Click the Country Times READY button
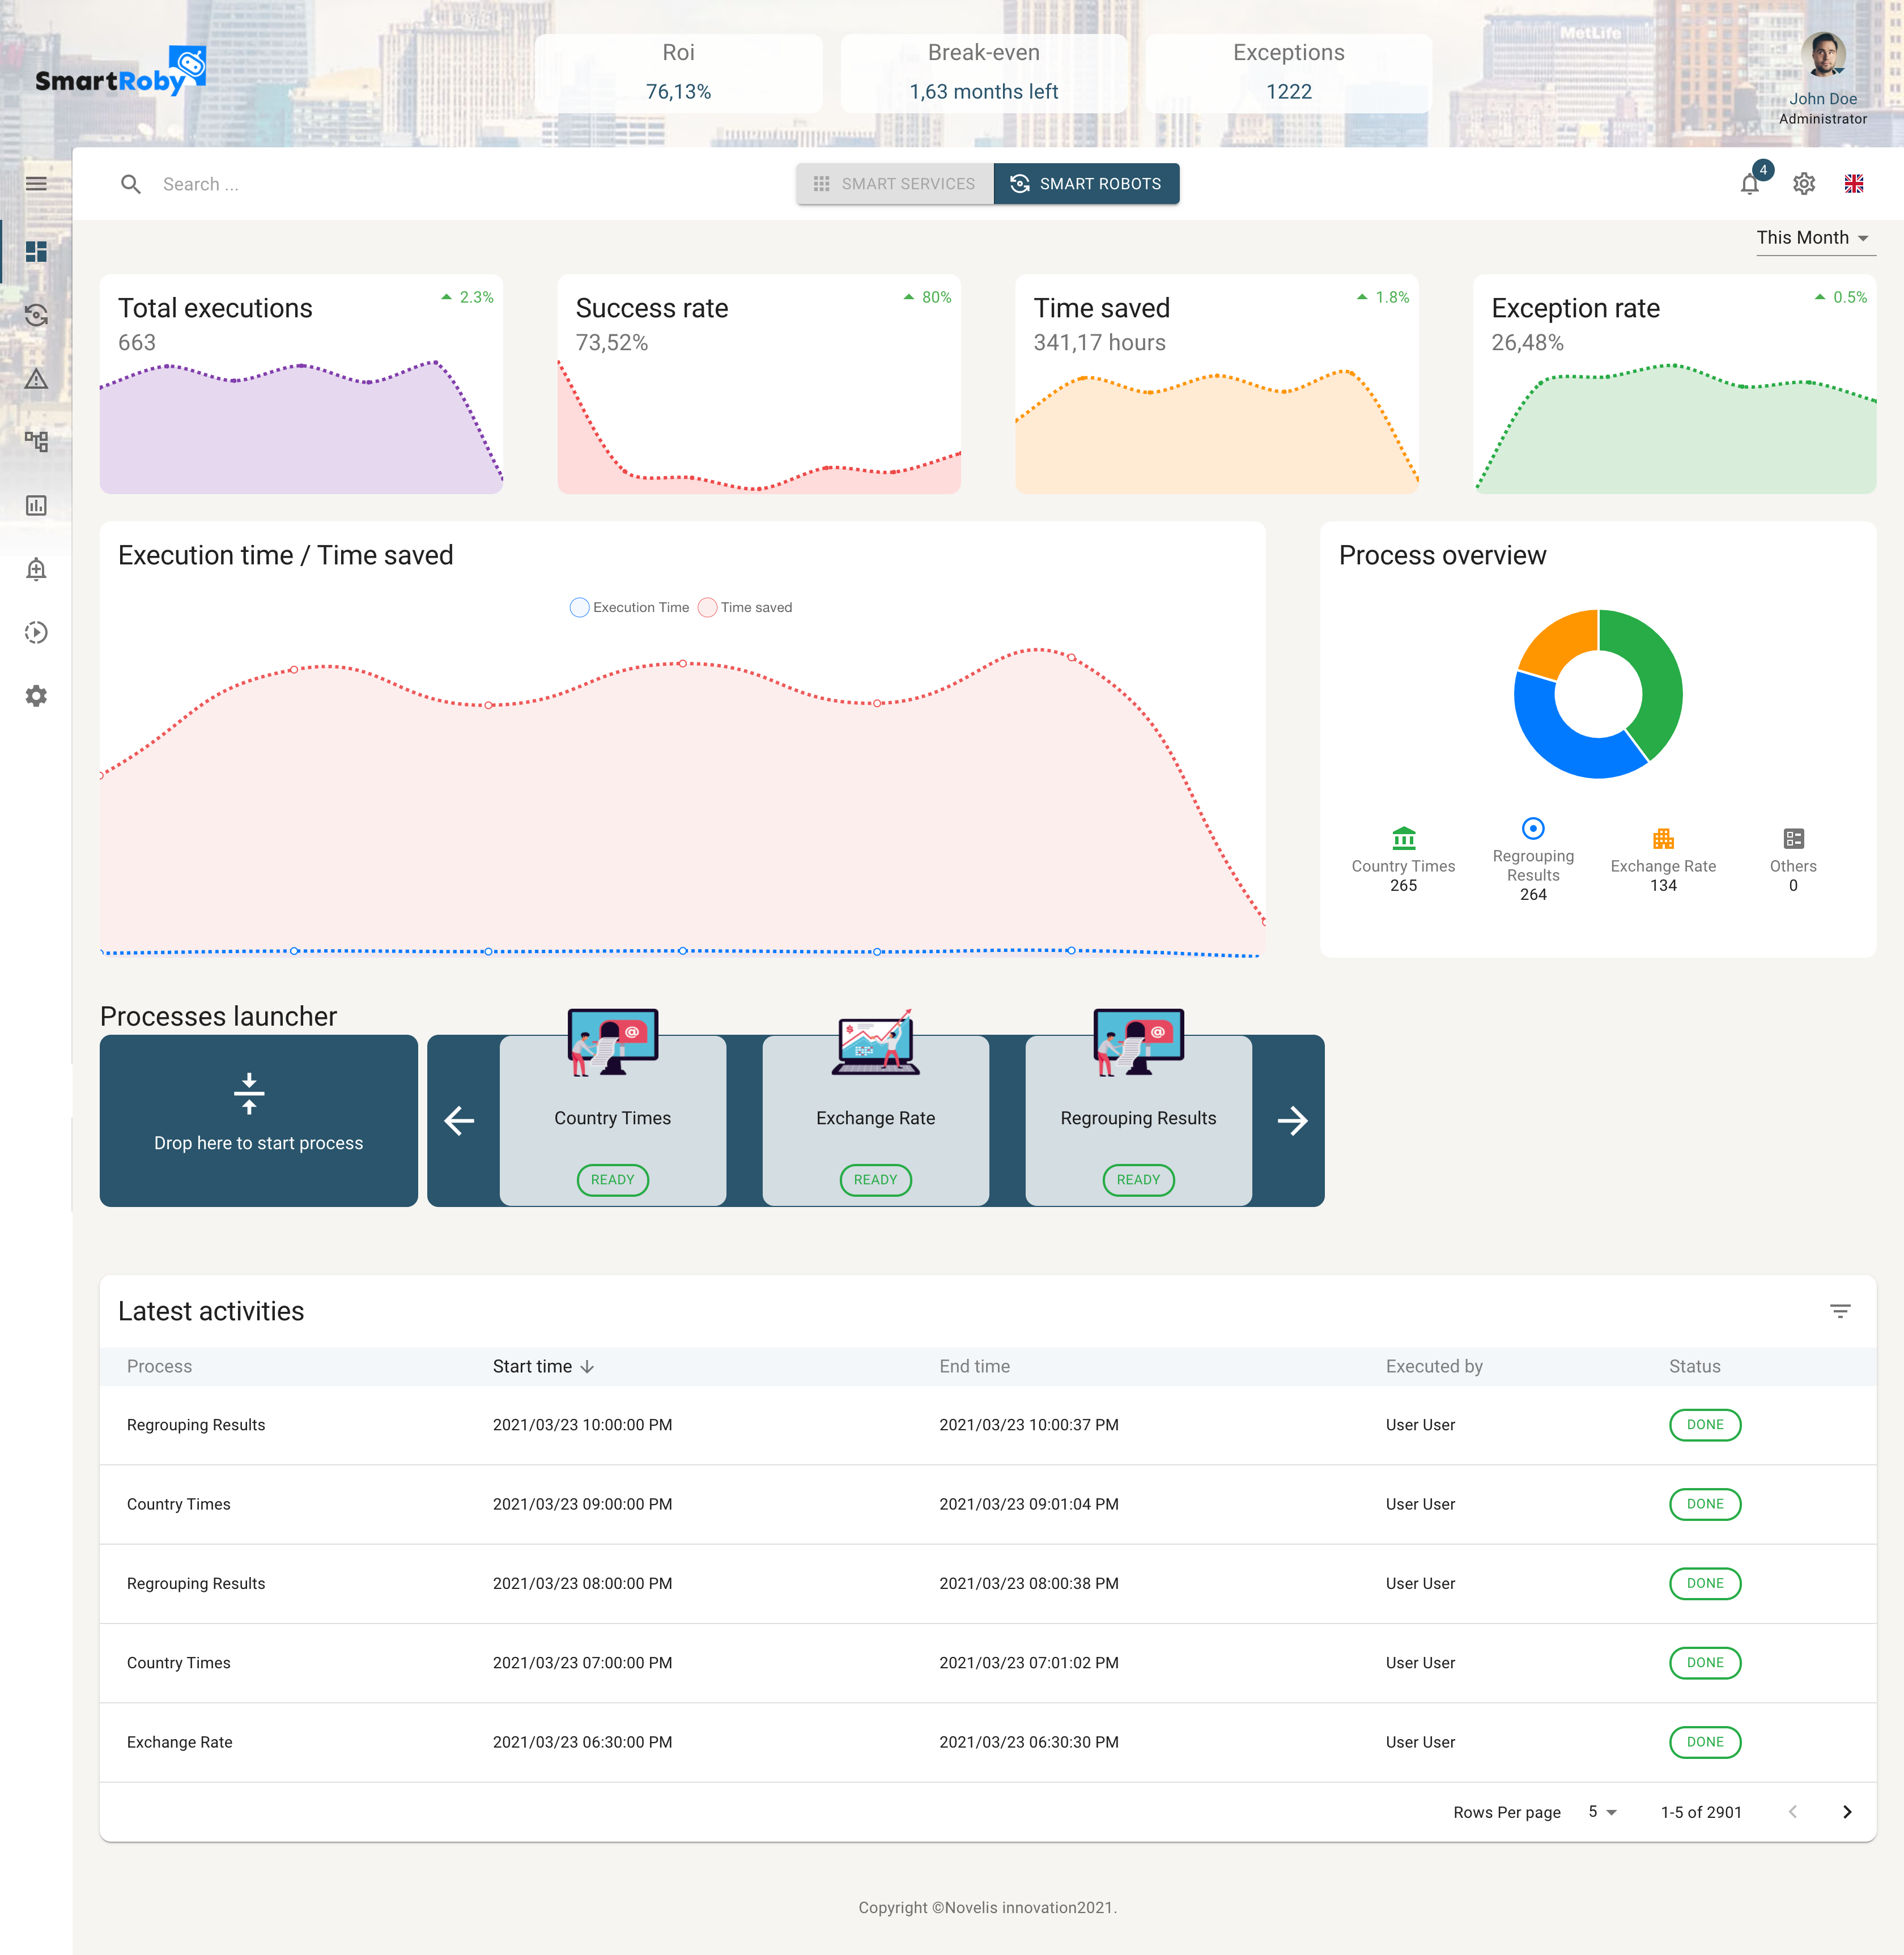Screen dimensions: 1904x1955 click(613, 1179)
